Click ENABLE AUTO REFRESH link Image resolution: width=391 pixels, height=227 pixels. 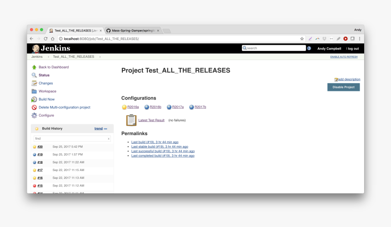tap(344, 57)
